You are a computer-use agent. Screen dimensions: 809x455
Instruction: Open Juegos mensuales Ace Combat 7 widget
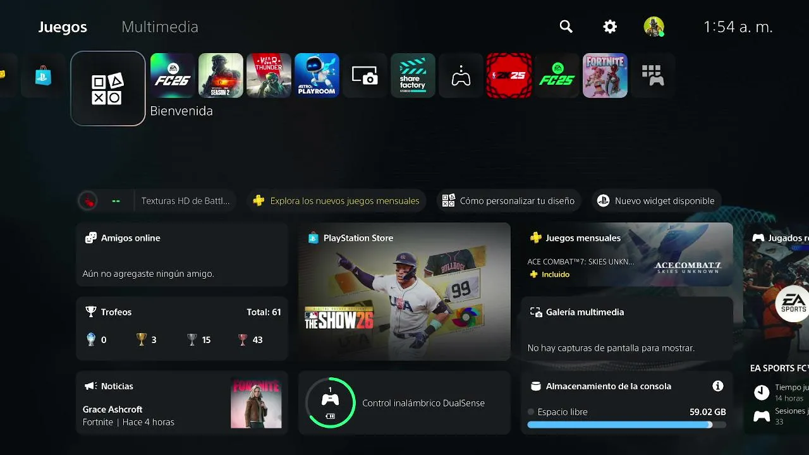(x=627, y=255)
